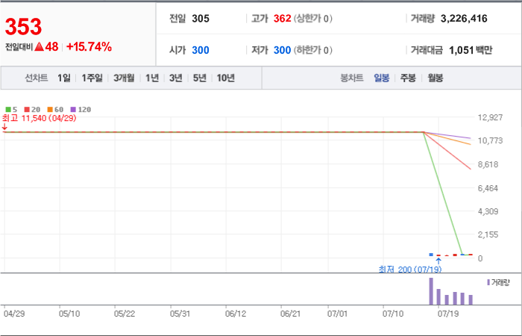Click the 8,618 price axis label
The height and width of the screenshot is (336, 522).
(x=488, y=164)
